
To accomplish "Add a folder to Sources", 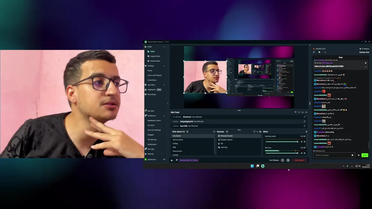I will [x=260, y=132].
